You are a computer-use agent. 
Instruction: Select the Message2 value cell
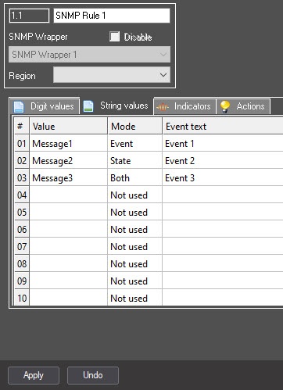[x=69, y=161]
